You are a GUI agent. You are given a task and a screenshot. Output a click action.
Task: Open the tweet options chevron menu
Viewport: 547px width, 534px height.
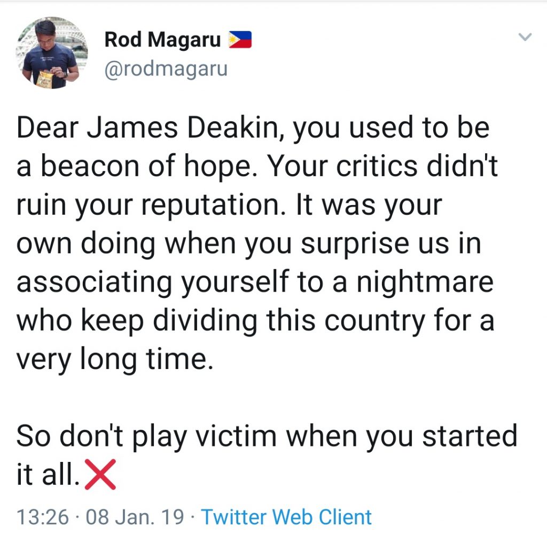(x=526, y=37)
